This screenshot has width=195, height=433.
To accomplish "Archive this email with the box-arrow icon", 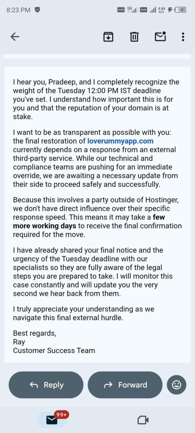I will 108,36.
